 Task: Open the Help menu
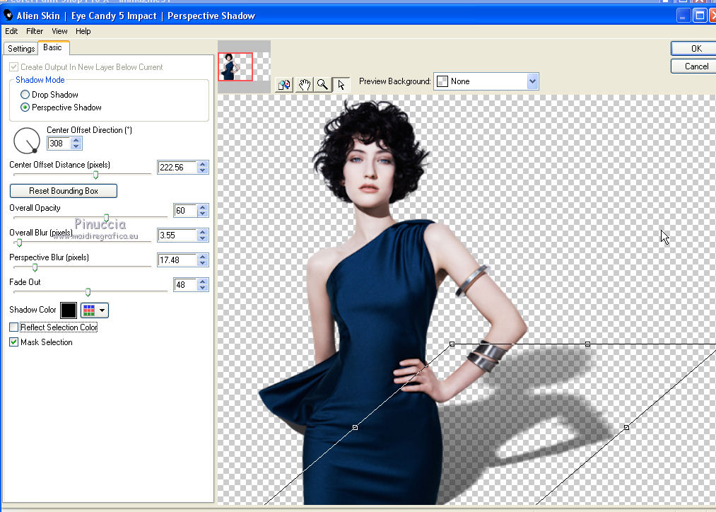(x=83, y=31)
